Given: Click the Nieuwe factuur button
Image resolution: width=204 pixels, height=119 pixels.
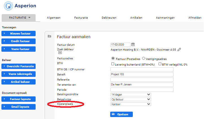Looking at the screenshot, I should (x=18, y=33).
